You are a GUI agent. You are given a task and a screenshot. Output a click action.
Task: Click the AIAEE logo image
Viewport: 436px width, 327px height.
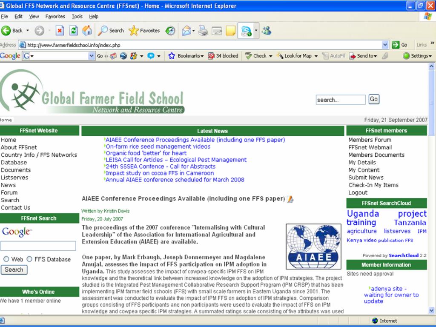[313, 247]
